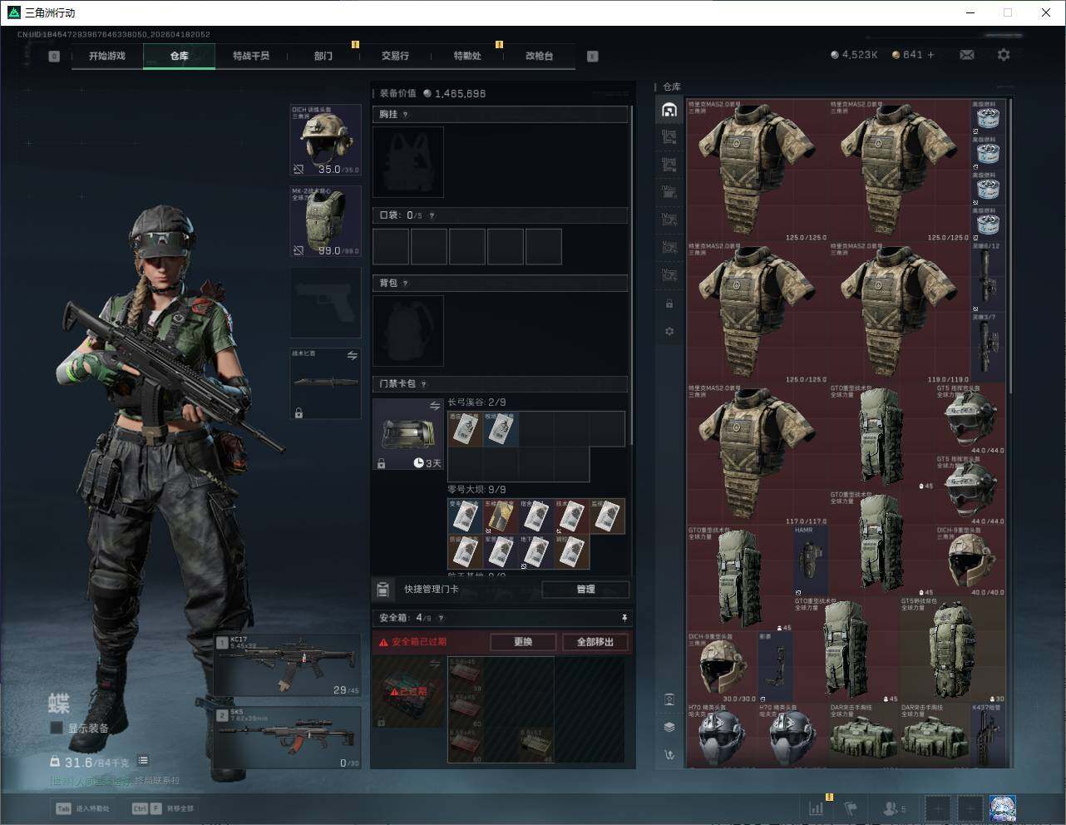Image resolution: width=1066 pixels, height=825 pixels.
Task: Open the 特战干员 tab
Action: (x=251, y=56)
